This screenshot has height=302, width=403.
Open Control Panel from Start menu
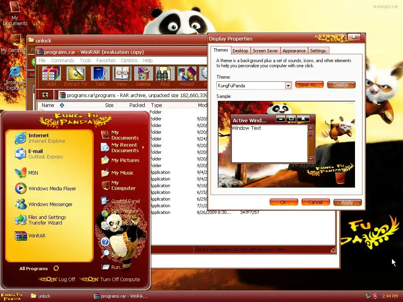point(120,201)
